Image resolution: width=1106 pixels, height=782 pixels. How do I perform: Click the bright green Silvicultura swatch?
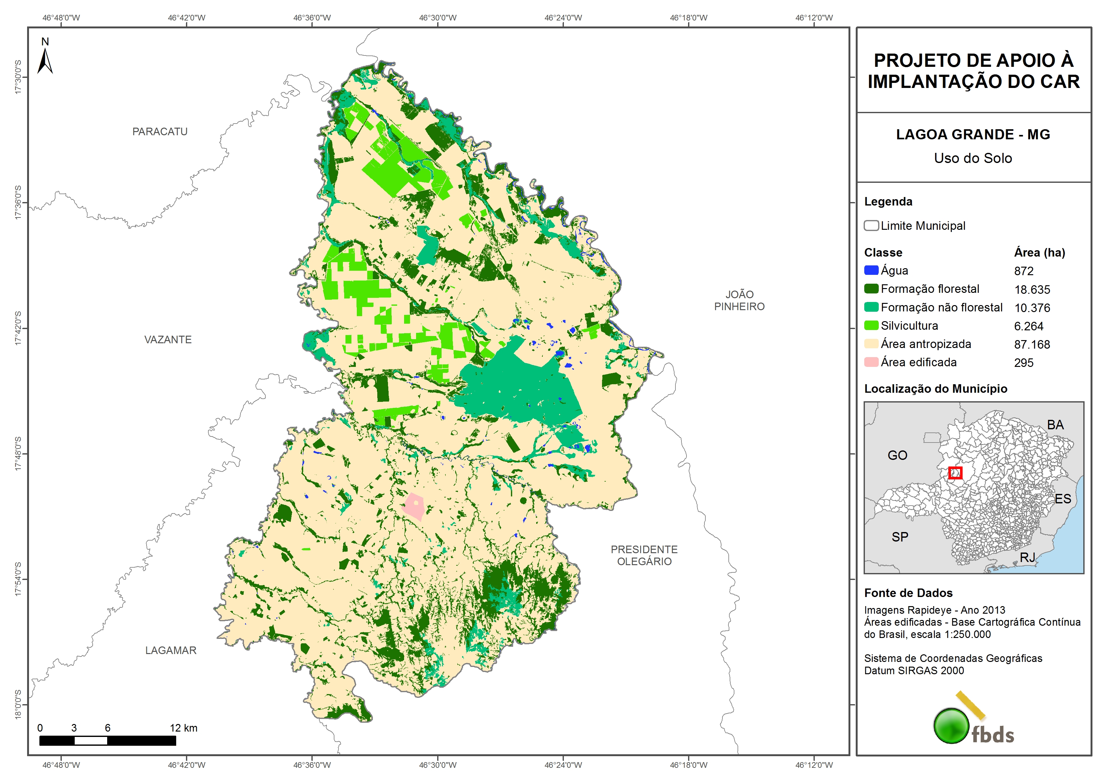point(871,325)
